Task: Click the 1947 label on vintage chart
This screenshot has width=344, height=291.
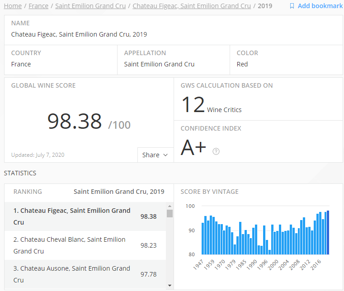Action: point(198,264)
